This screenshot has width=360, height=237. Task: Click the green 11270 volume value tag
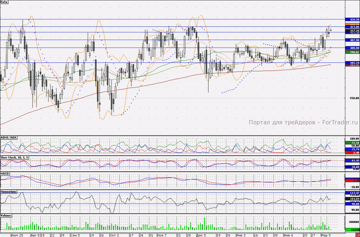(352, 230)
